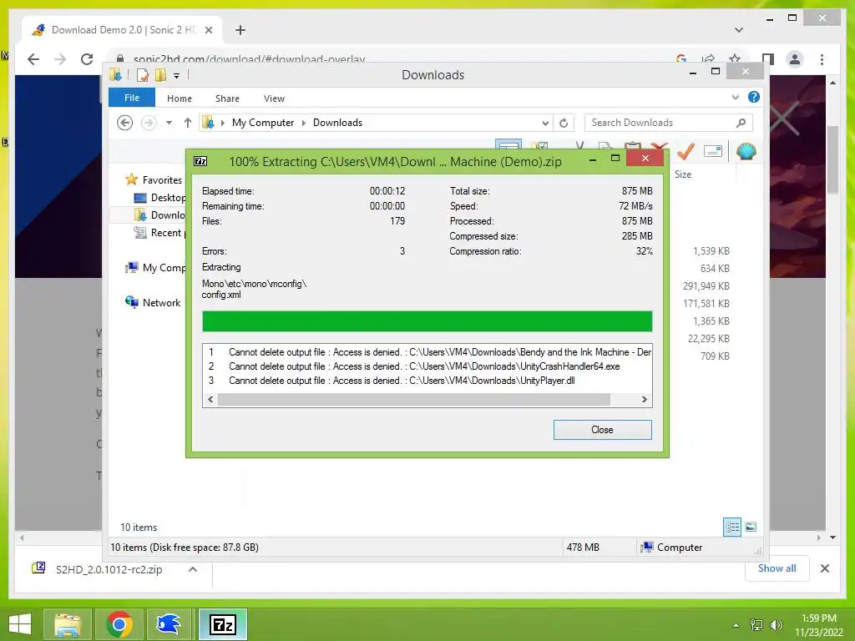Image resolution: width=855 pixels, height=641 pixels.
Task: Bookmark this page with star icon
Action: click(x=735, y=59)
